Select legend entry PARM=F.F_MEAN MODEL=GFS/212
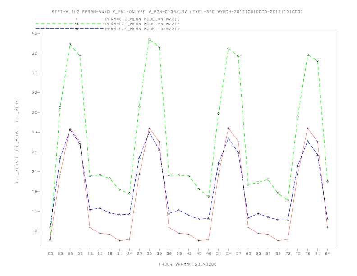Screen dimensions: 357x276 [142, 29]
